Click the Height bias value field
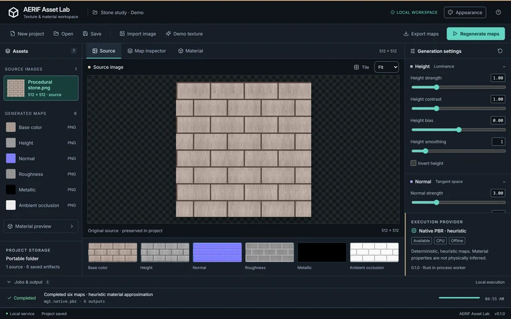Viewport: 511px width, 319px height. 498,121
